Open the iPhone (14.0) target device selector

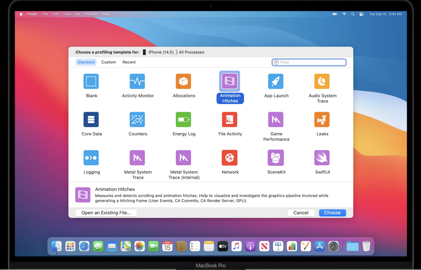click(x=158, y=52)
